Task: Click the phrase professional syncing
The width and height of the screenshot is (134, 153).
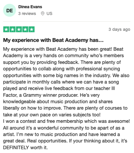Action: point(98,69)
